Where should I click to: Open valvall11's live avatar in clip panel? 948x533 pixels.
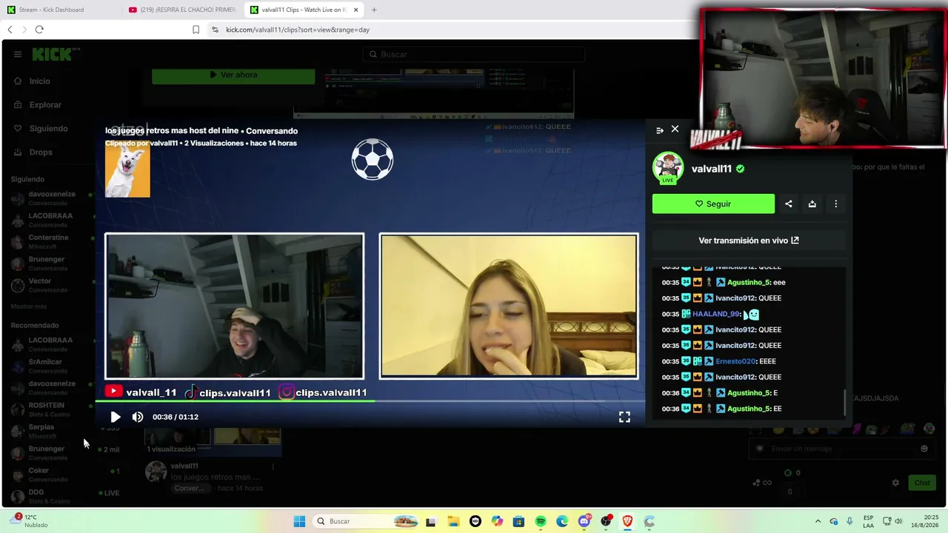pyautogui.click(x=667, y=167)
